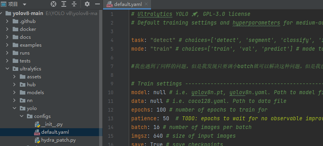Click the epochs value 100

[x=161, y=110]
